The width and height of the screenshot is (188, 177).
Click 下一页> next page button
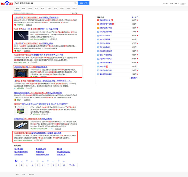[72, 165]
